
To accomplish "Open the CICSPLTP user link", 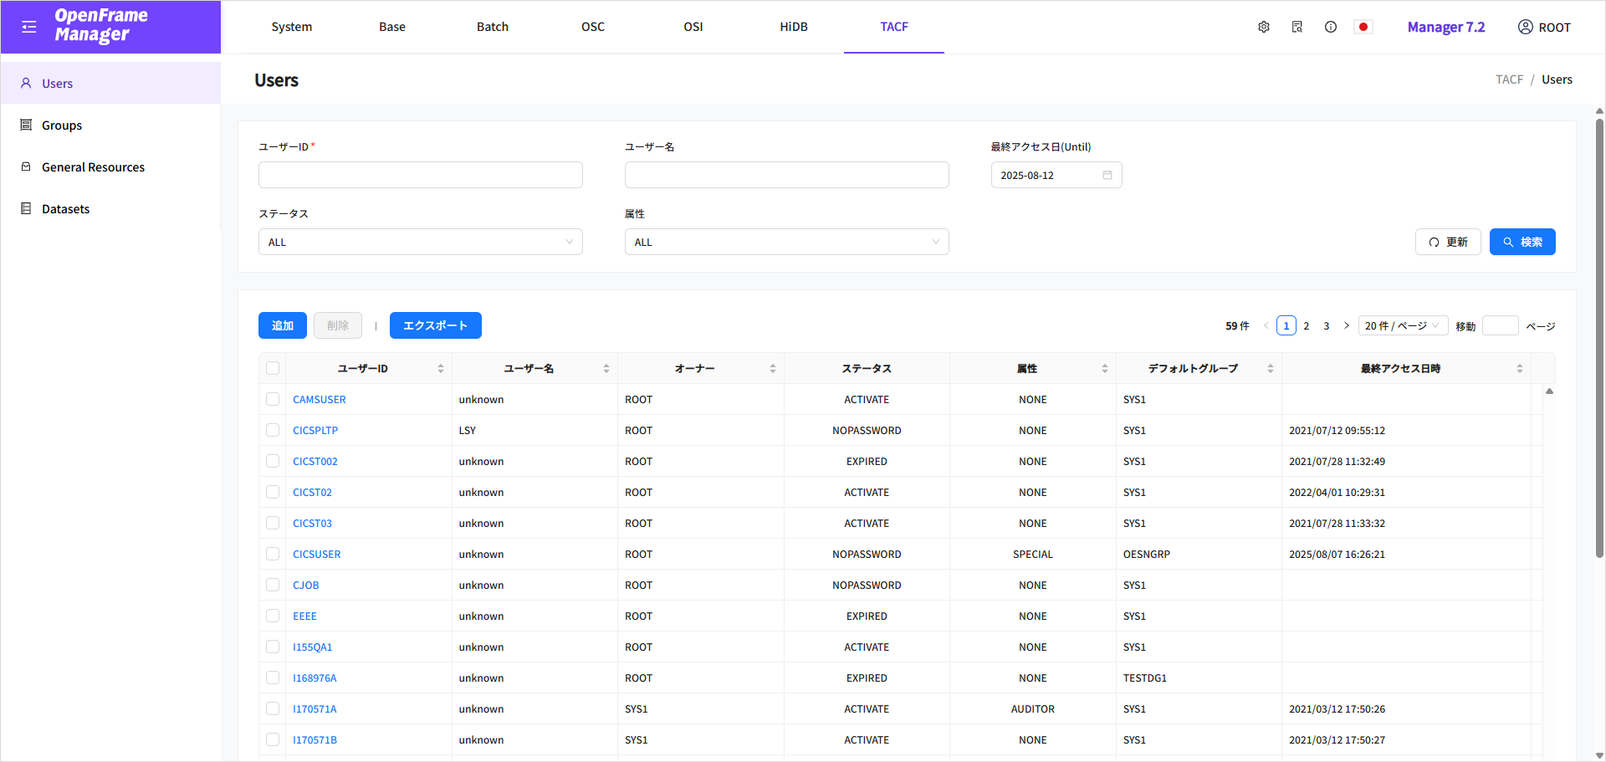I will click(315, 430).
